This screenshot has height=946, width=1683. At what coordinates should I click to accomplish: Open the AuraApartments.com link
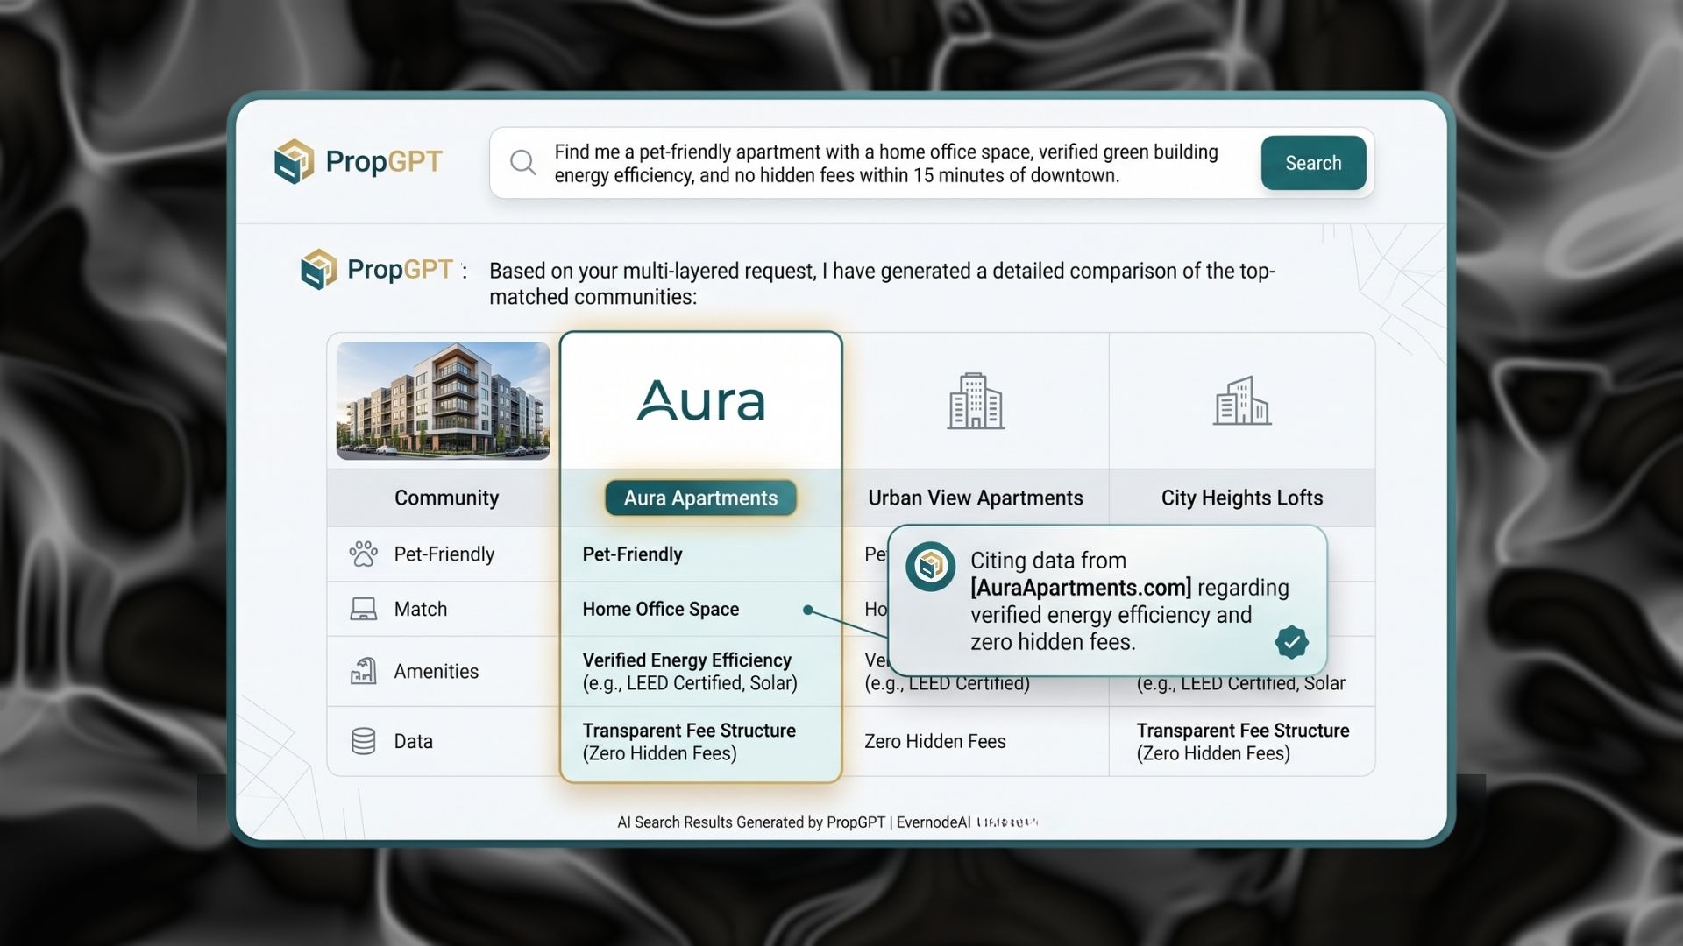tap(1081, 588)
